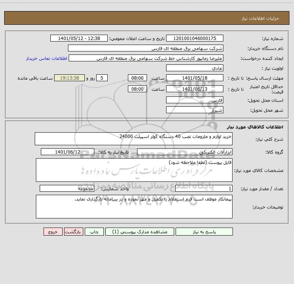Click remaining time countdown 19:13:38
This screenshot has width=294, height=284.
point(69,78)
